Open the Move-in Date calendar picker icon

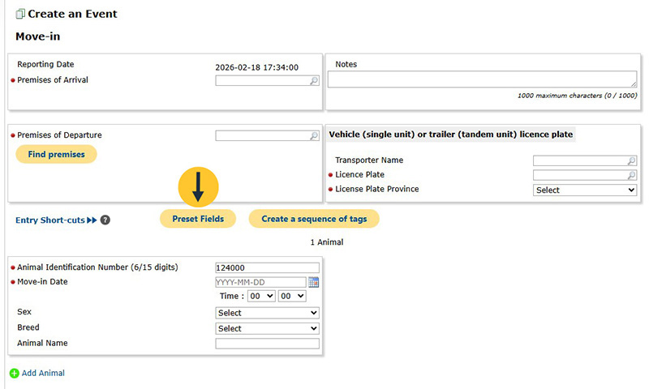tap(314, 282)
